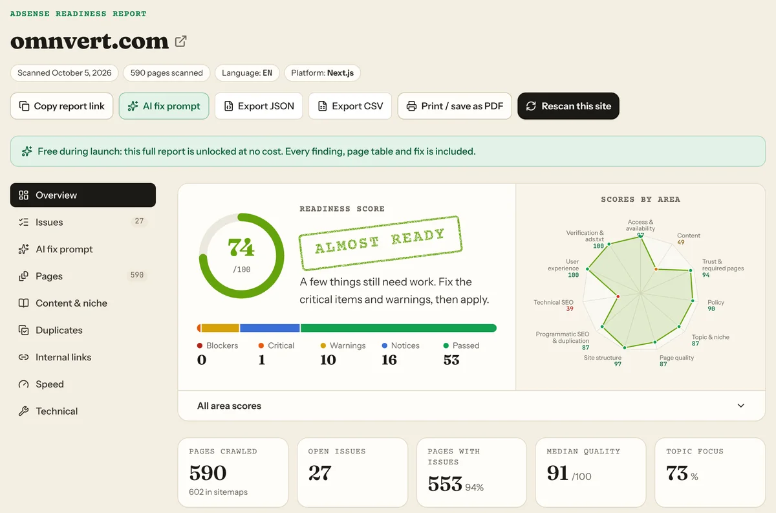Click Print / save as PDF
The width and height of the screenshot is (776, 513).
point(455,106)
